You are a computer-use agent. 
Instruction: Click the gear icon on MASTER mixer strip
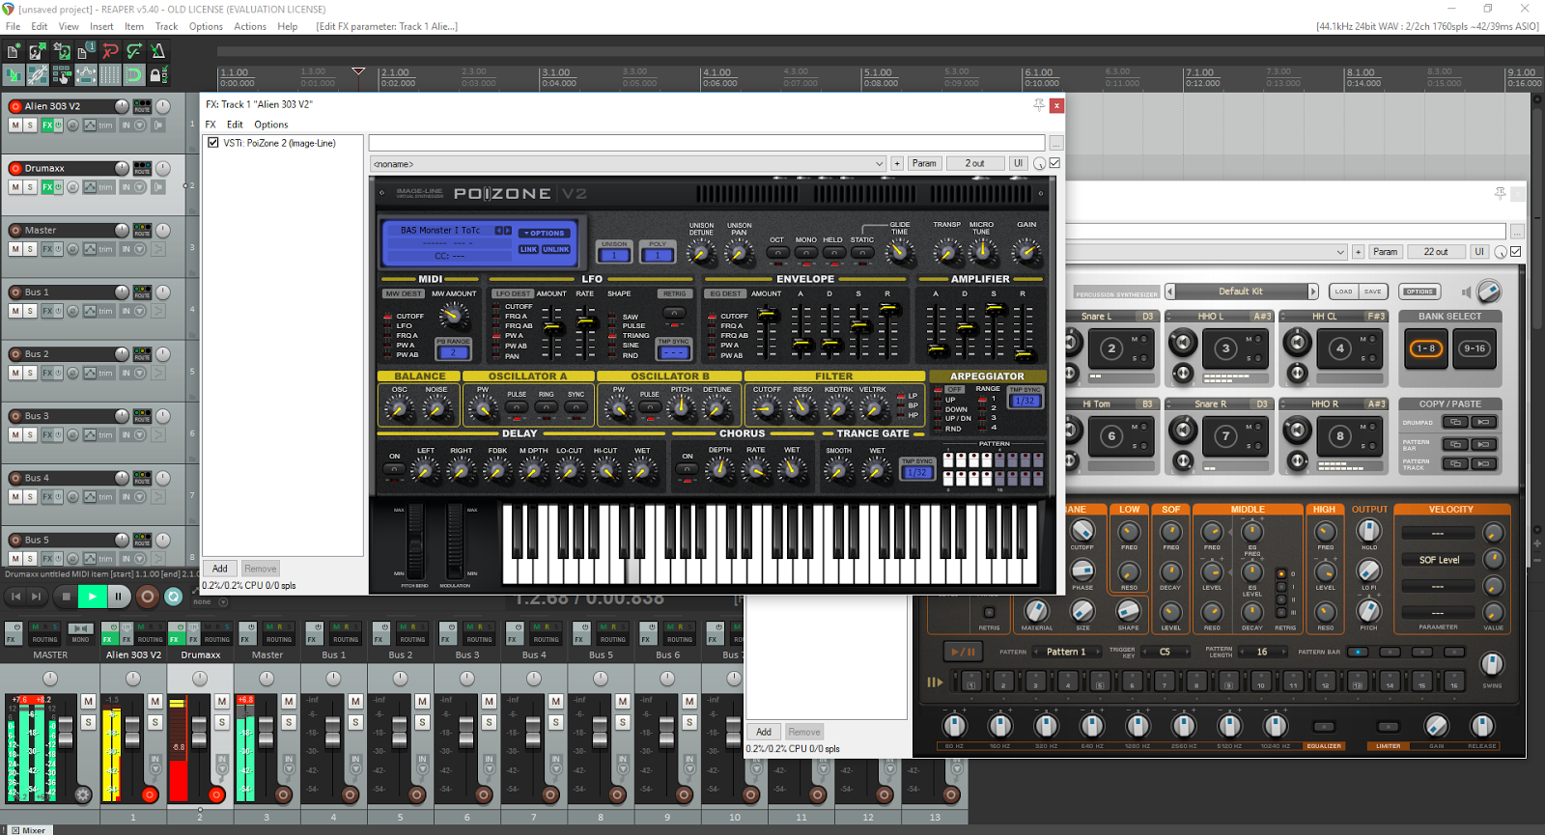click(84, 795)
